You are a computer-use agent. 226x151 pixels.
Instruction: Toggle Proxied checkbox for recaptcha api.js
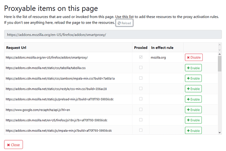coord(141,110)
